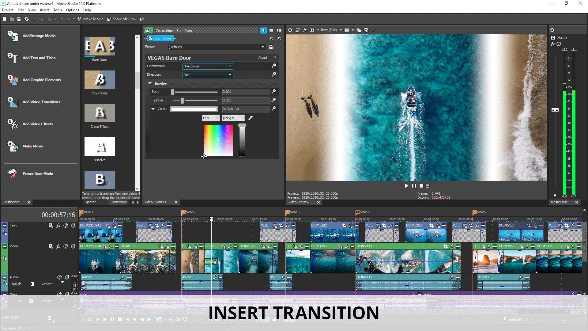This screenshot has height=331, width=588.
Task: Open the Orientation dropdown showing Horizontal
Action: (x=208, y=66)
